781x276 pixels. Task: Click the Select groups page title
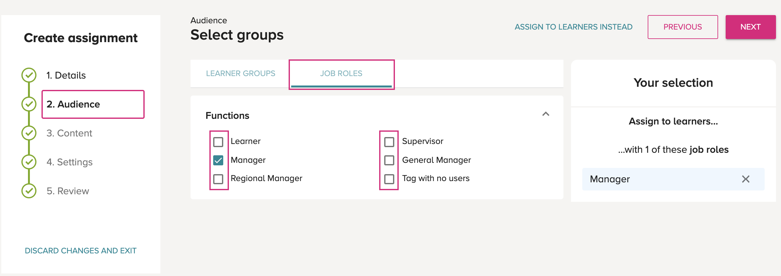pyautogui.click(x=237, y=35)
